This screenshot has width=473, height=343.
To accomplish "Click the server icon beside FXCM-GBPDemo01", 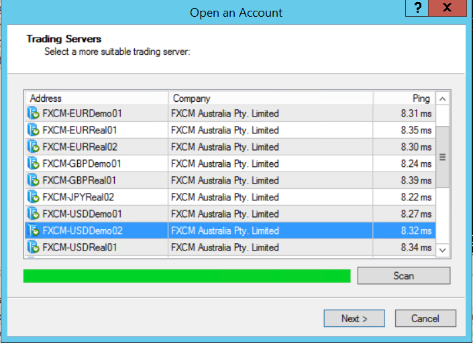I will pos(33,163).
